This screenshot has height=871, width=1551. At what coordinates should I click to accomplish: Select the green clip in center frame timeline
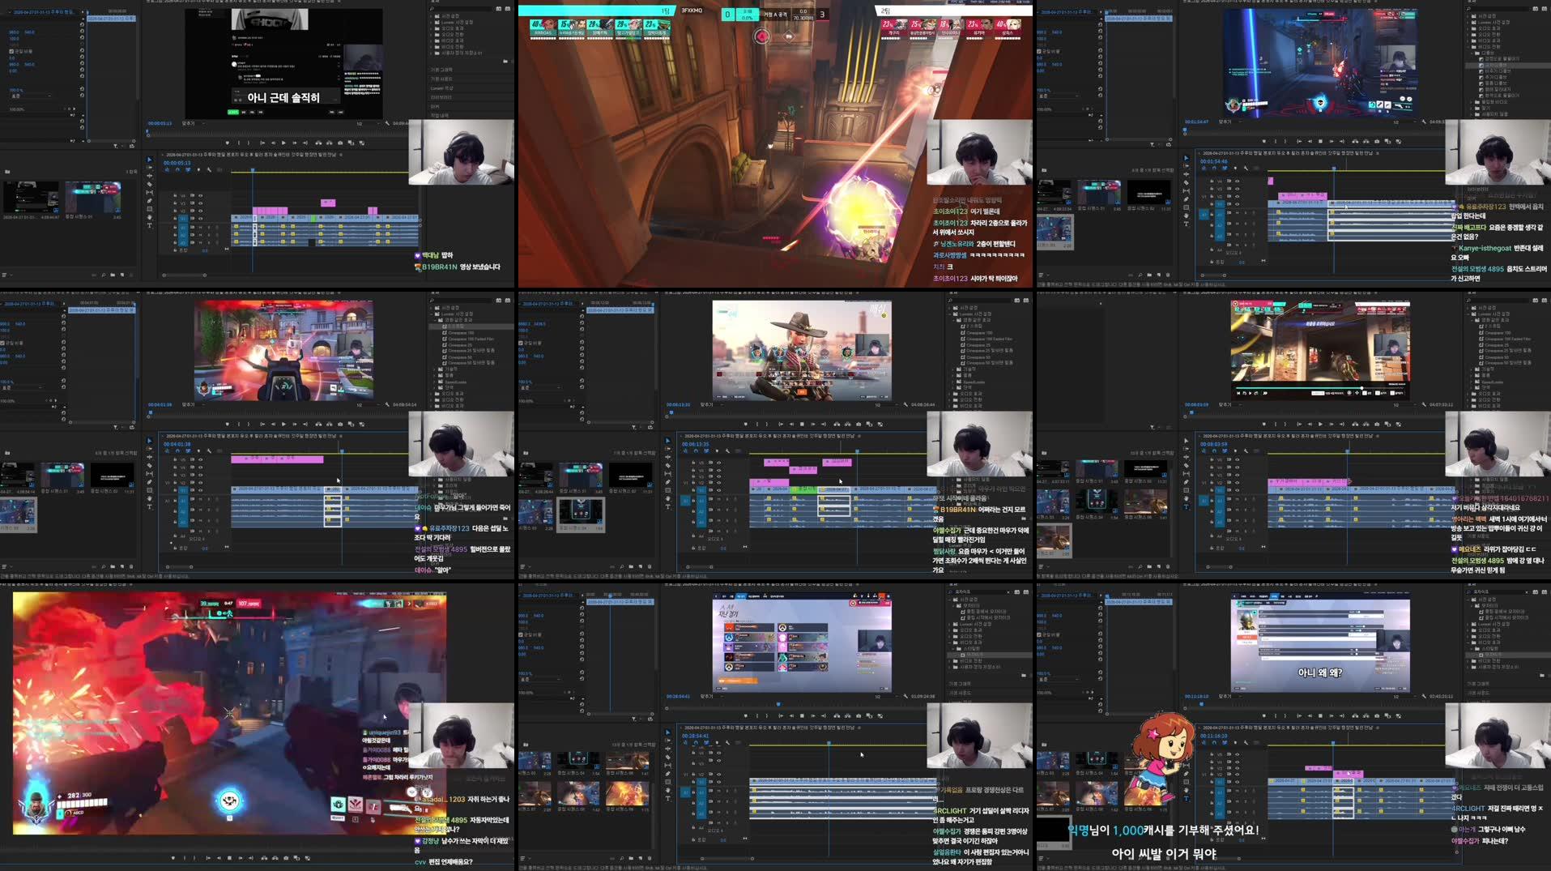pos(803,489)
